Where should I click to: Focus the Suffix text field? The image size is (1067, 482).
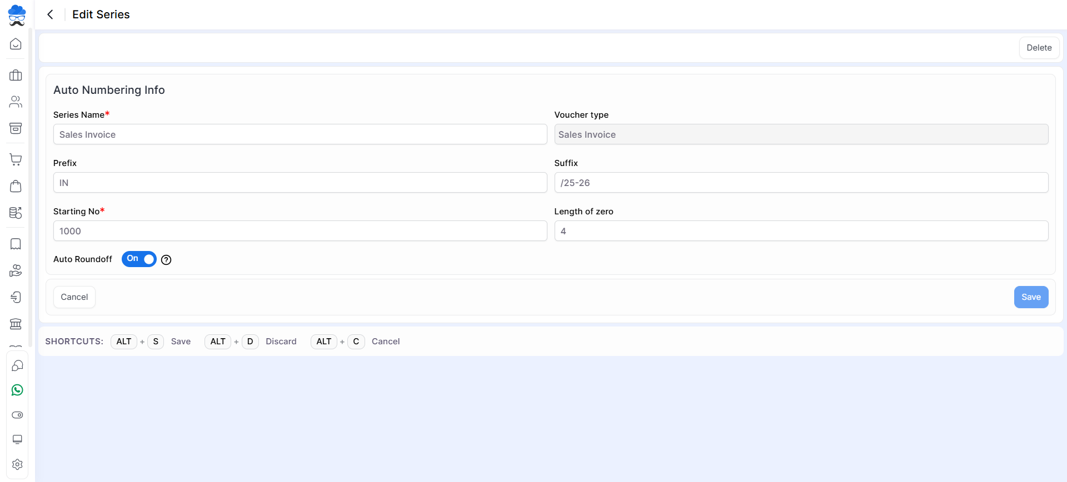click(x=801, y=183)
